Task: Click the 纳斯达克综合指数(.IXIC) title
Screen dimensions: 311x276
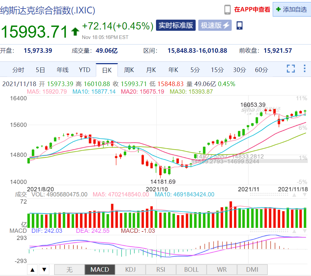Action: pos(48,10)
